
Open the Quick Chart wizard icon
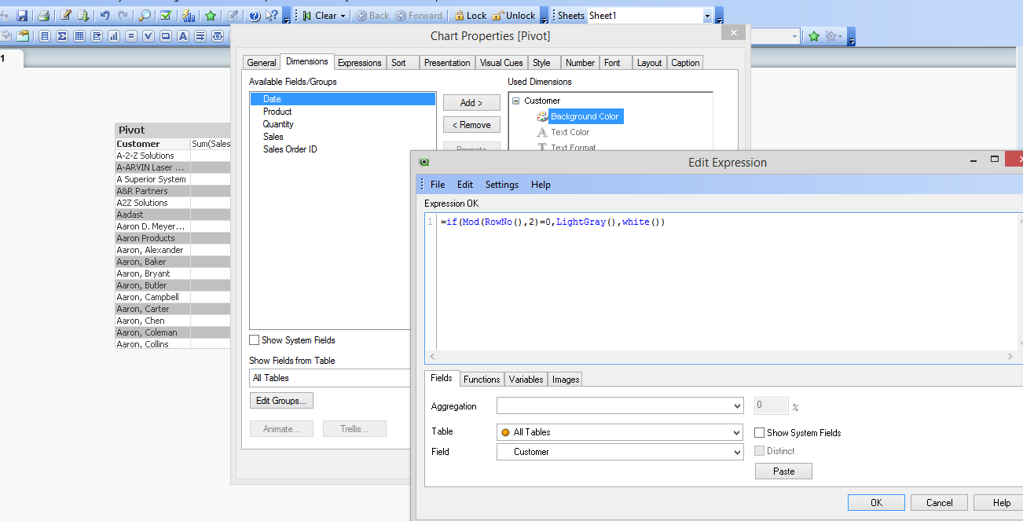tap(189, 15)
